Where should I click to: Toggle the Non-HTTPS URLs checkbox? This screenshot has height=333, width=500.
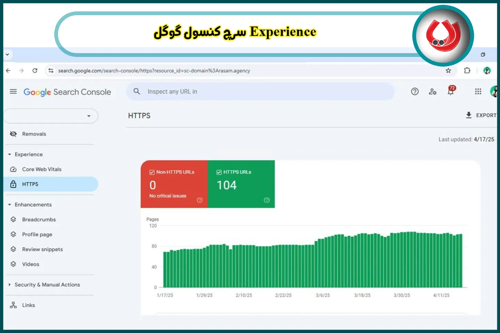(152, 172)
